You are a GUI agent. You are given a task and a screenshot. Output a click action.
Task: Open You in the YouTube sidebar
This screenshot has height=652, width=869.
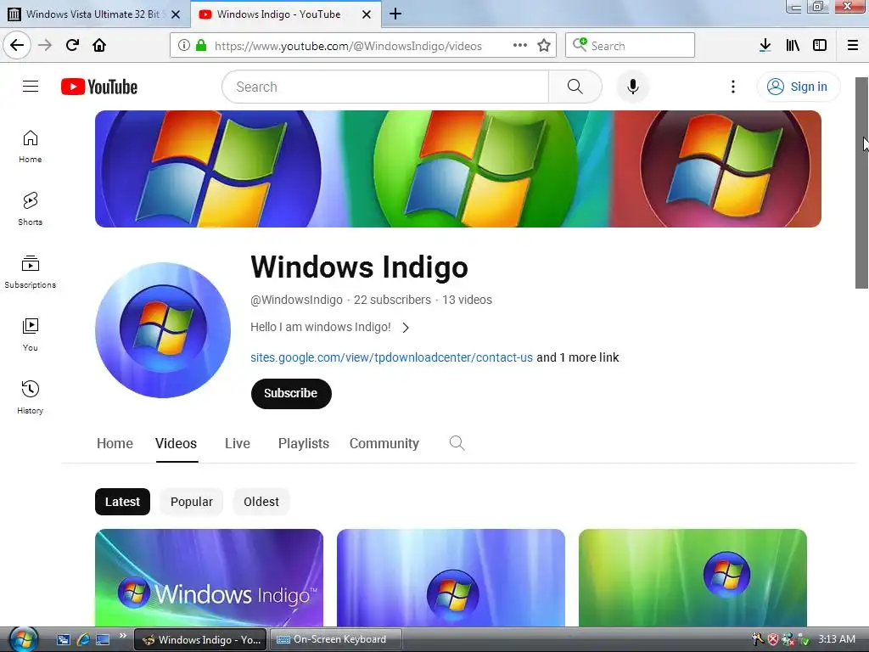click(x=31, y=334)
